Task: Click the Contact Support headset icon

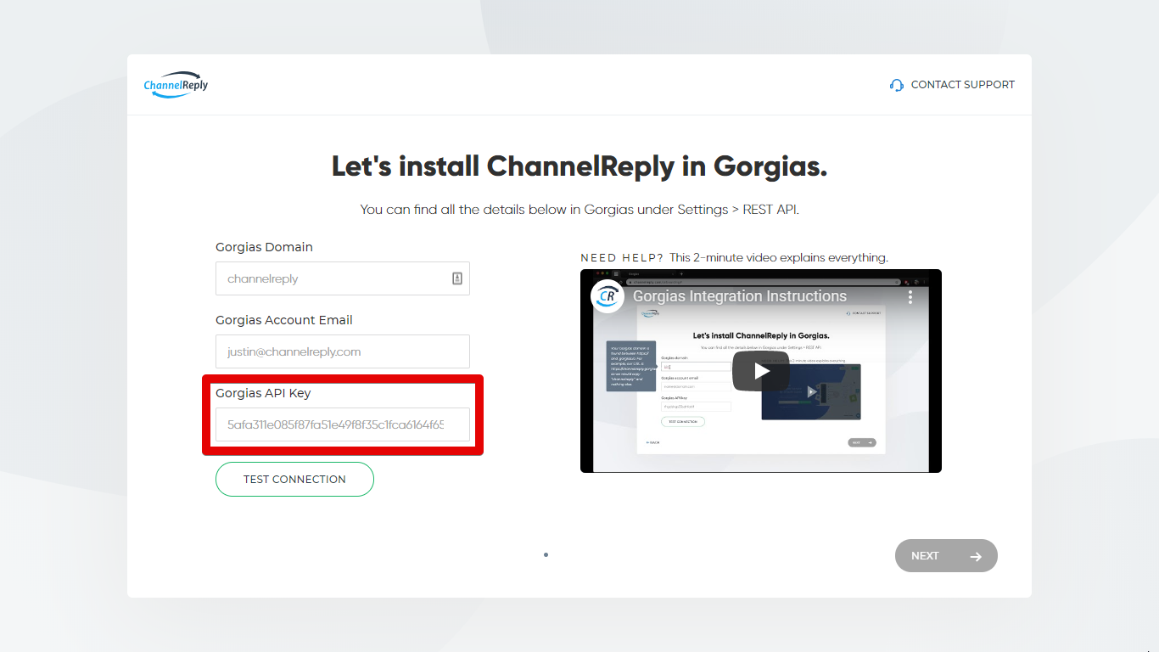Action: (x=897, y=85)
